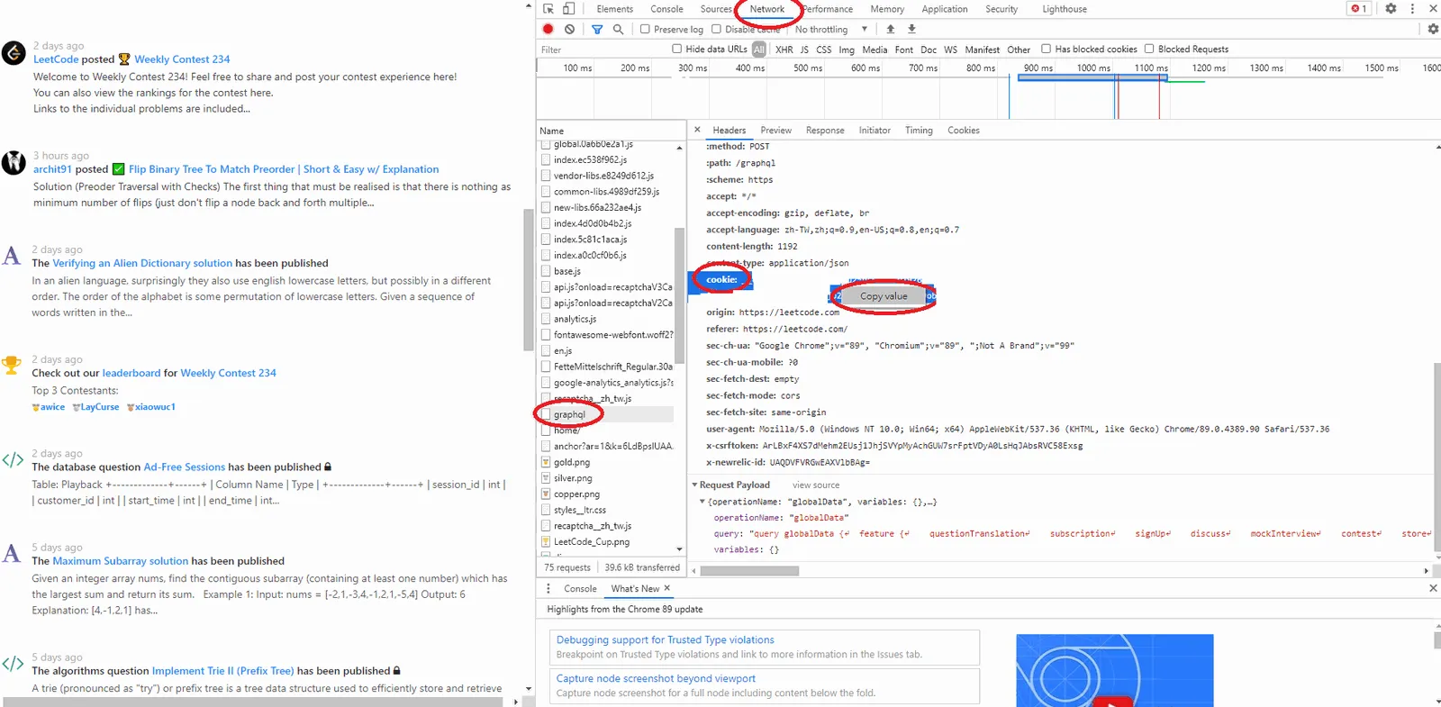
Task: Check the Hide data URLs option
Action: pyautogui.click(x=677, y=50)
